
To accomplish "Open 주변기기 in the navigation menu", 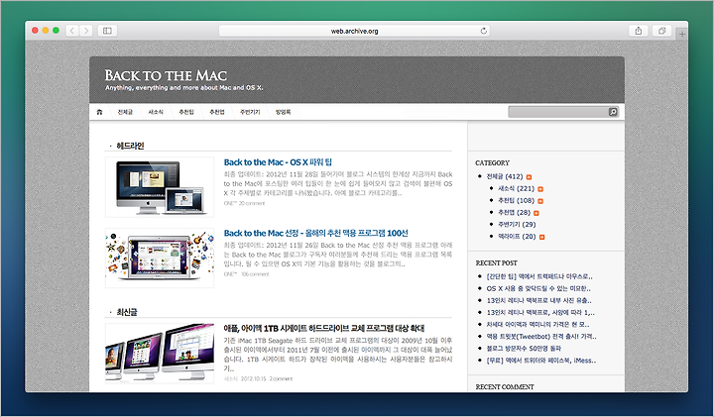I will tap(250, 112).
